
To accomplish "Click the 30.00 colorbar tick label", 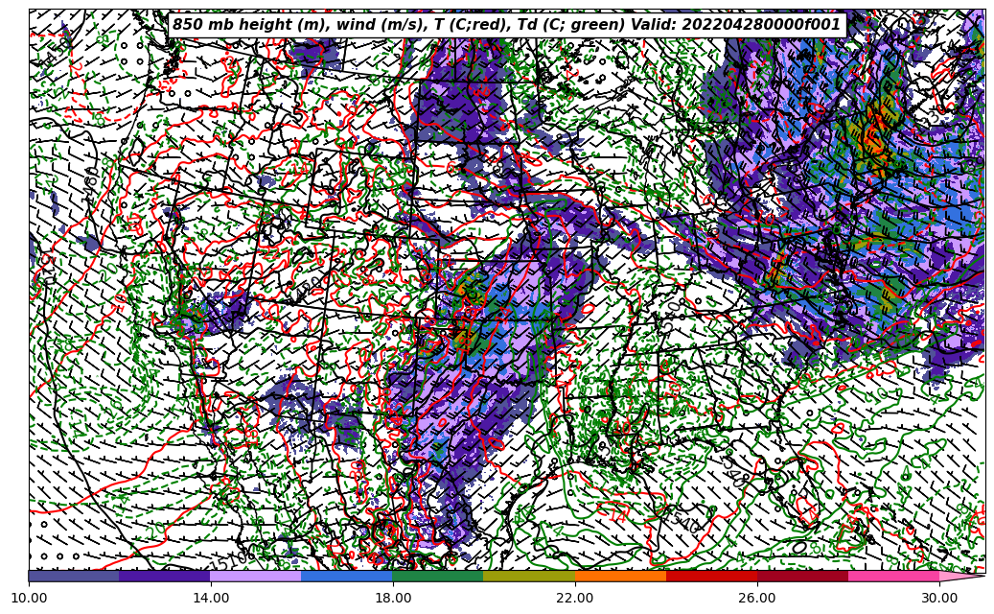I will click(x=939, y=598).
